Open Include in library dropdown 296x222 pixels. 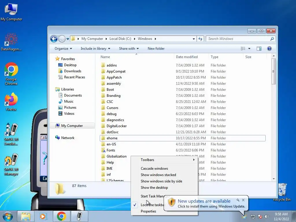(95, 49)
